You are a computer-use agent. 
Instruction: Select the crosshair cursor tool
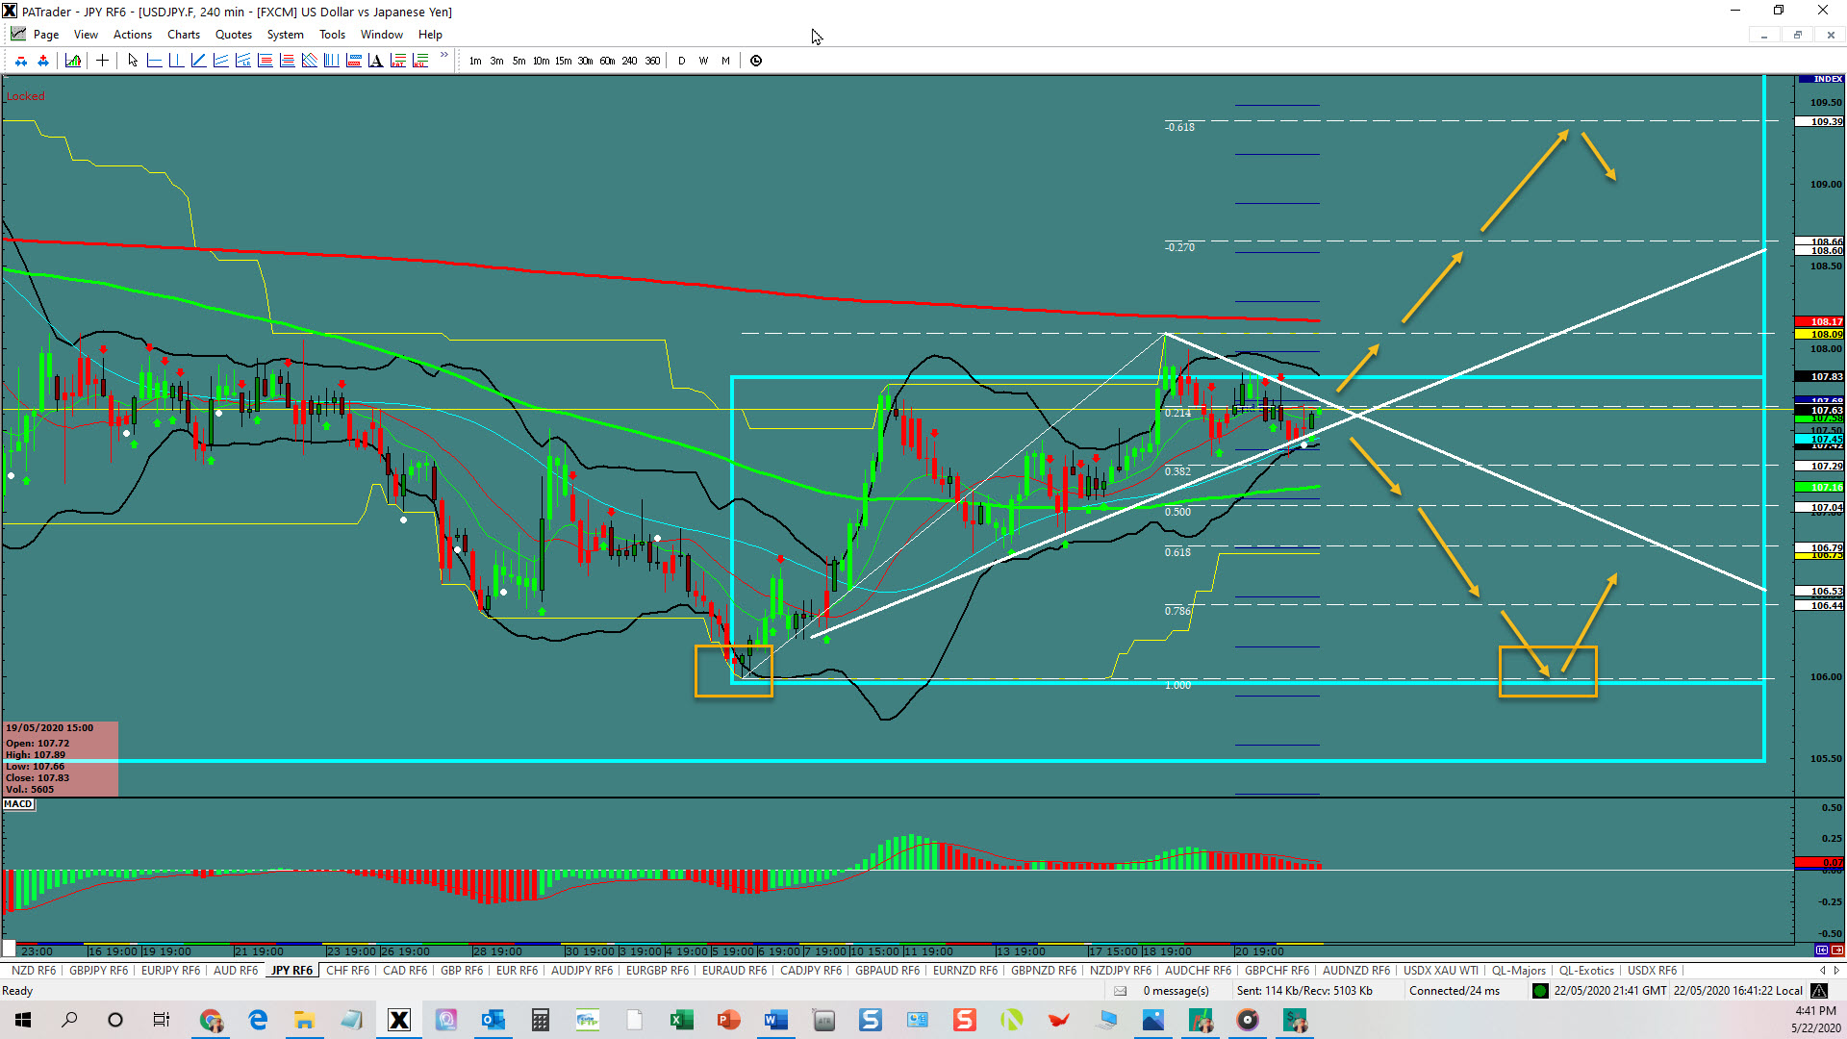102,61
